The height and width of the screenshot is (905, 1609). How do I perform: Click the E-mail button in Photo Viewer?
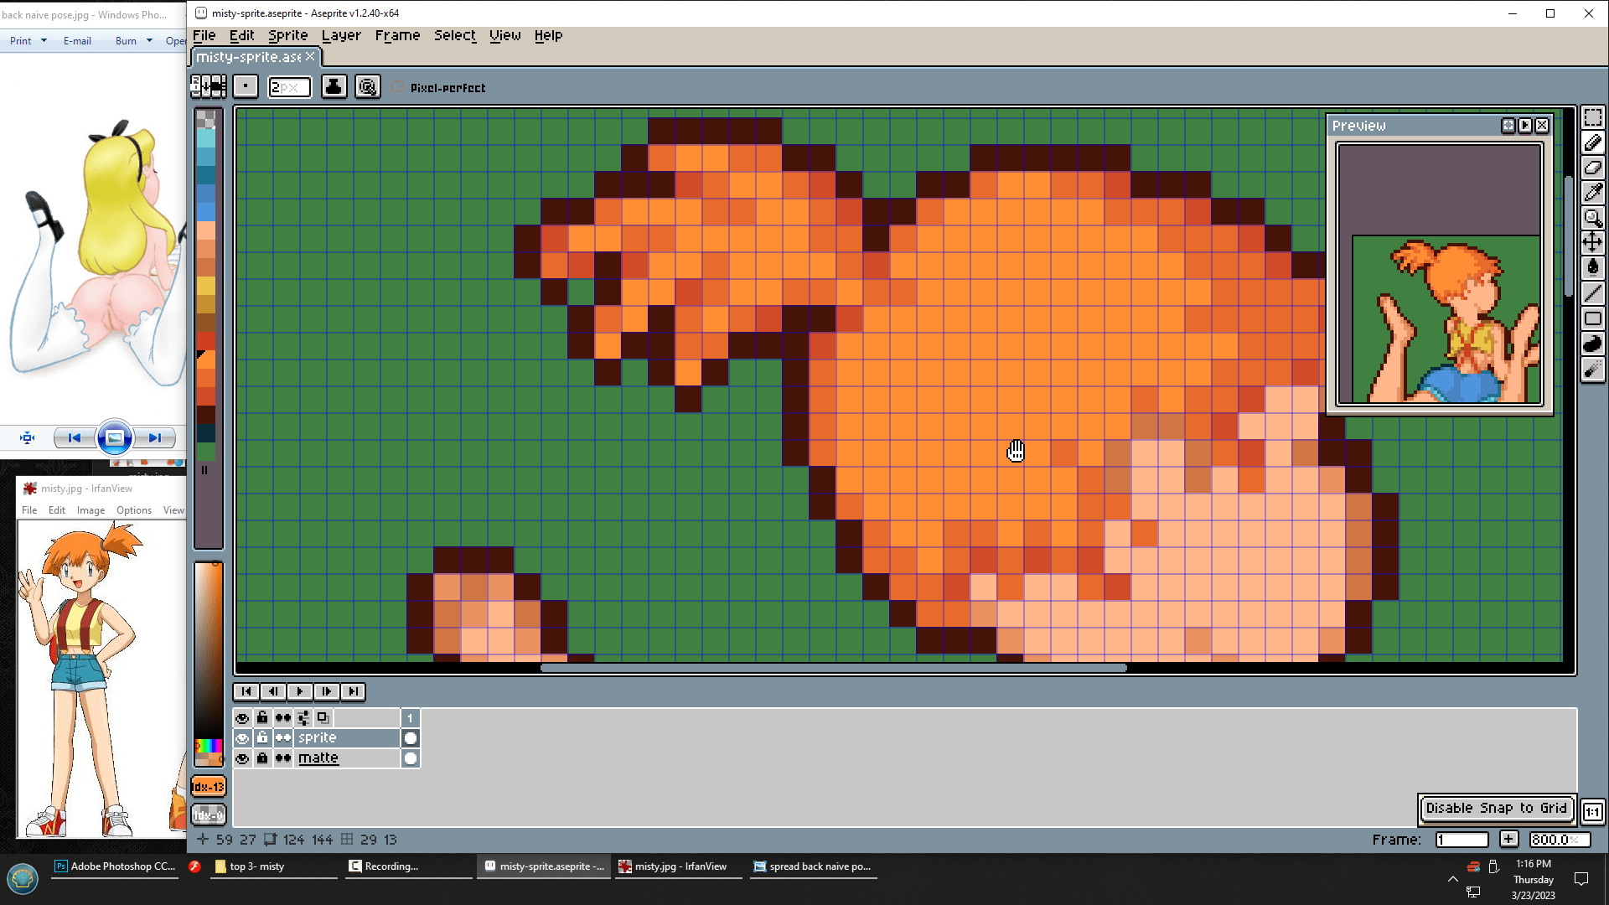[x=77, y=40]
